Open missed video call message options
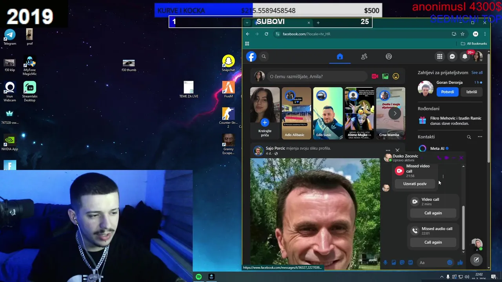This screenshot has height=282, width=502. click(x=443, y=177)
